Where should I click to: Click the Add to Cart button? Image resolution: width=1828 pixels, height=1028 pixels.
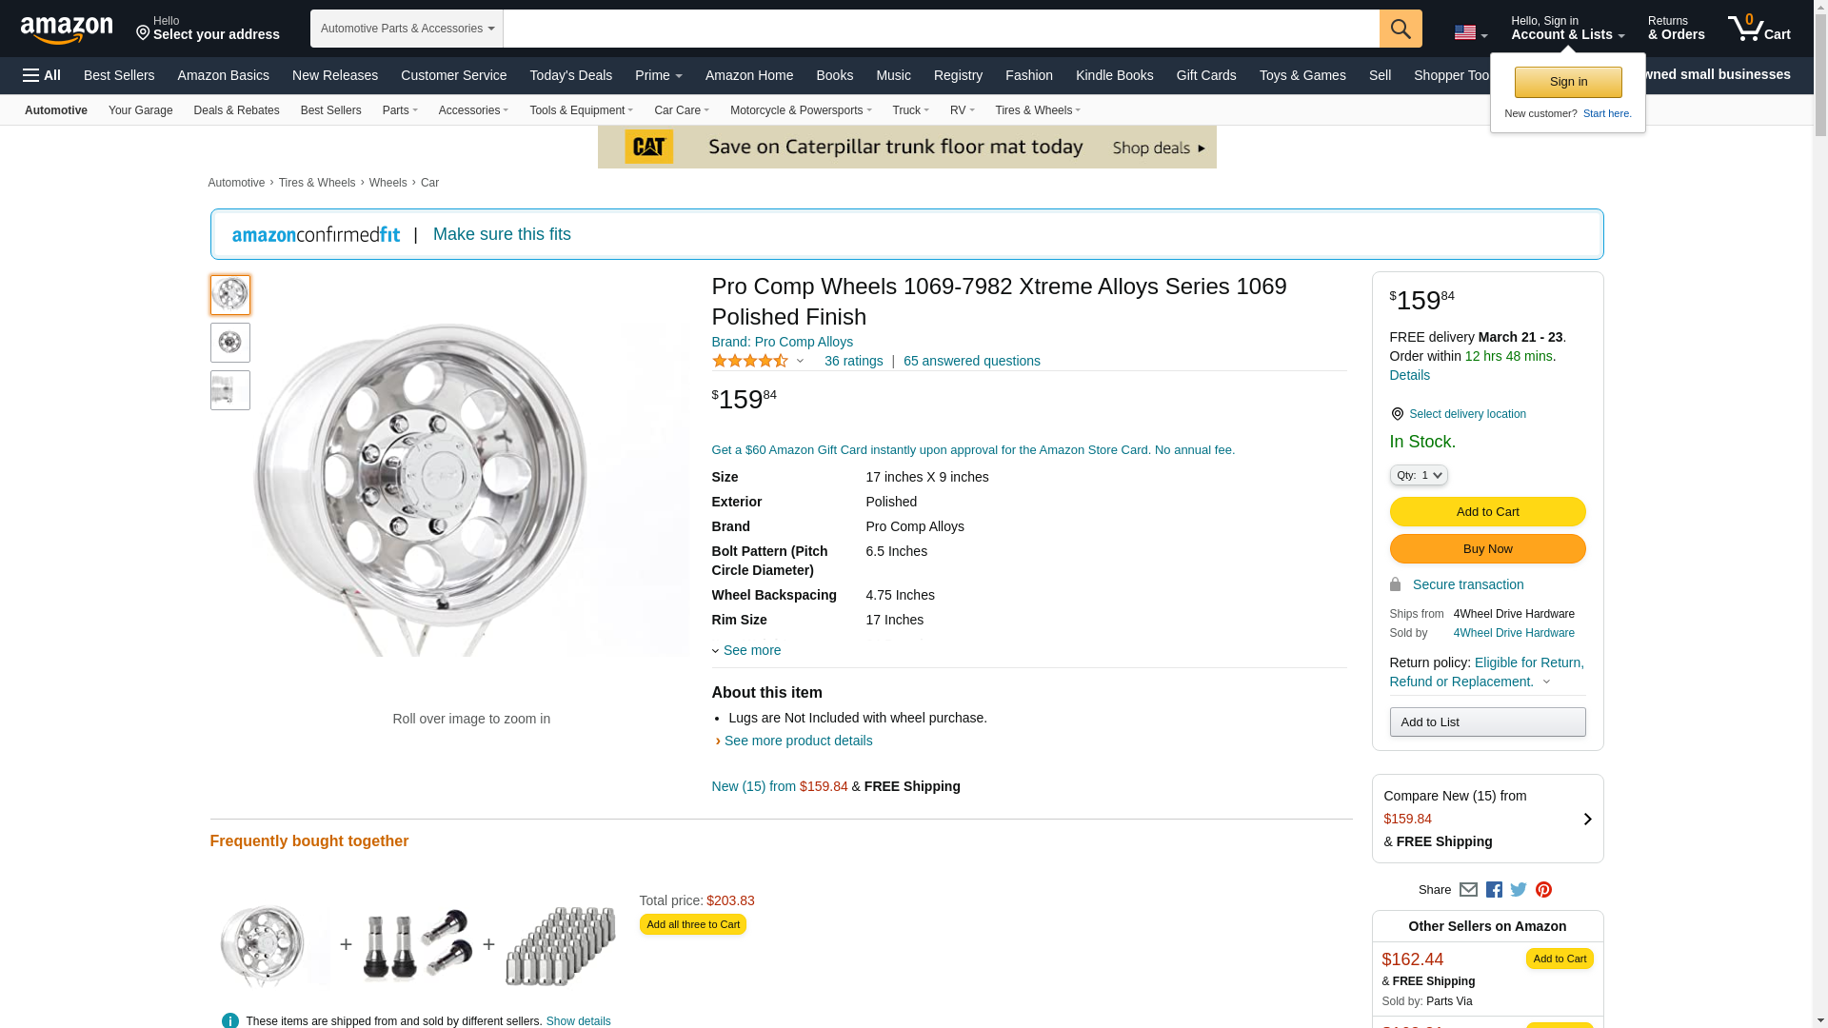pos(1487,512)
